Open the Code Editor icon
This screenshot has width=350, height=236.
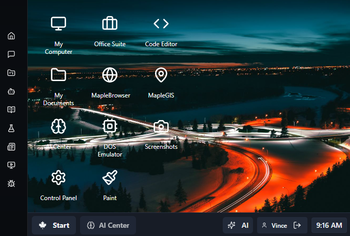tap(161, 24)
